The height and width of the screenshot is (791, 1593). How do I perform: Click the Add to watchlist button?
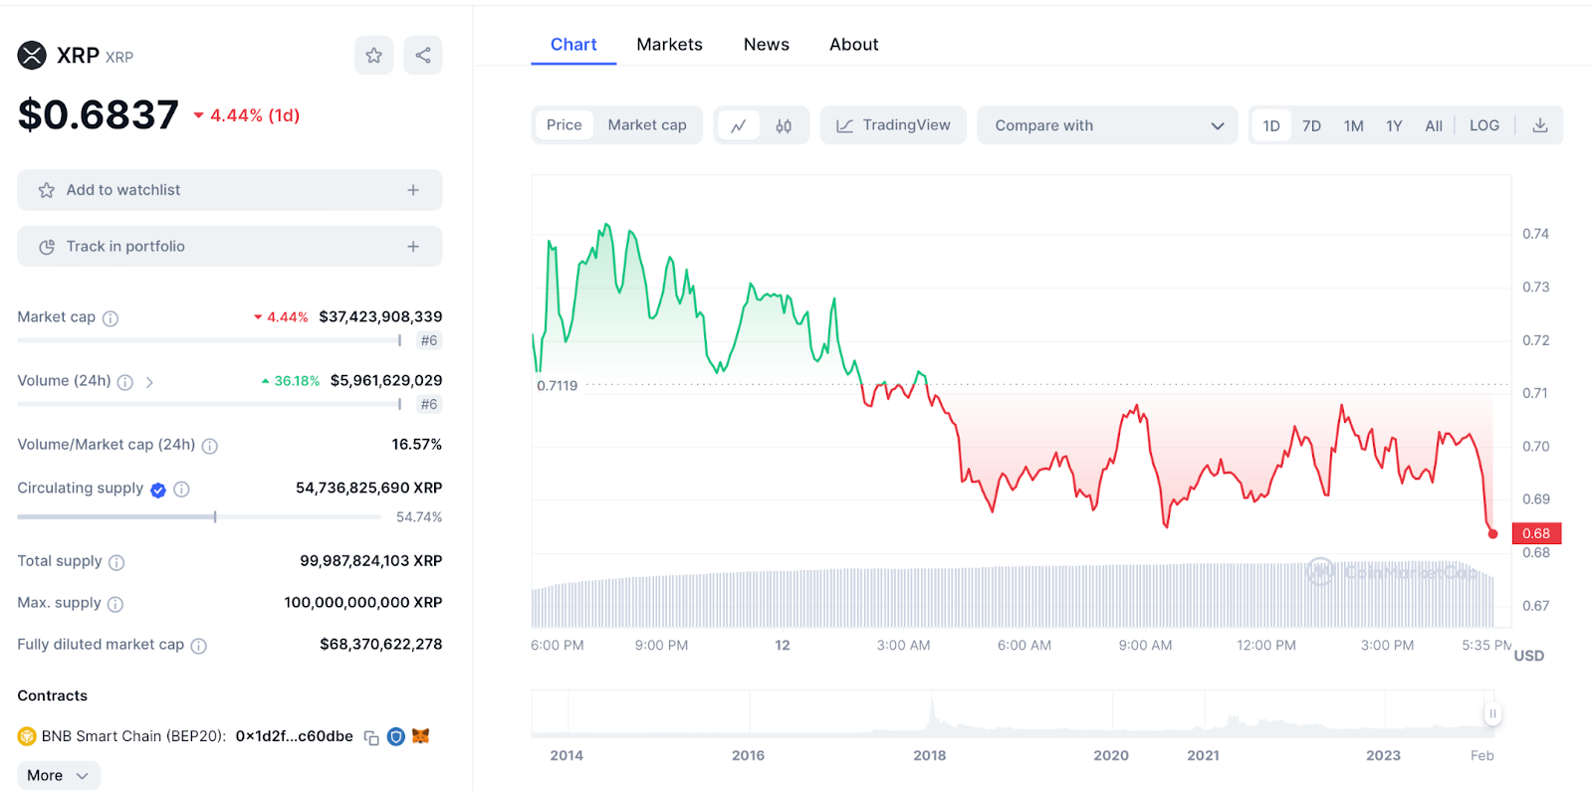(x=230, y=190)
